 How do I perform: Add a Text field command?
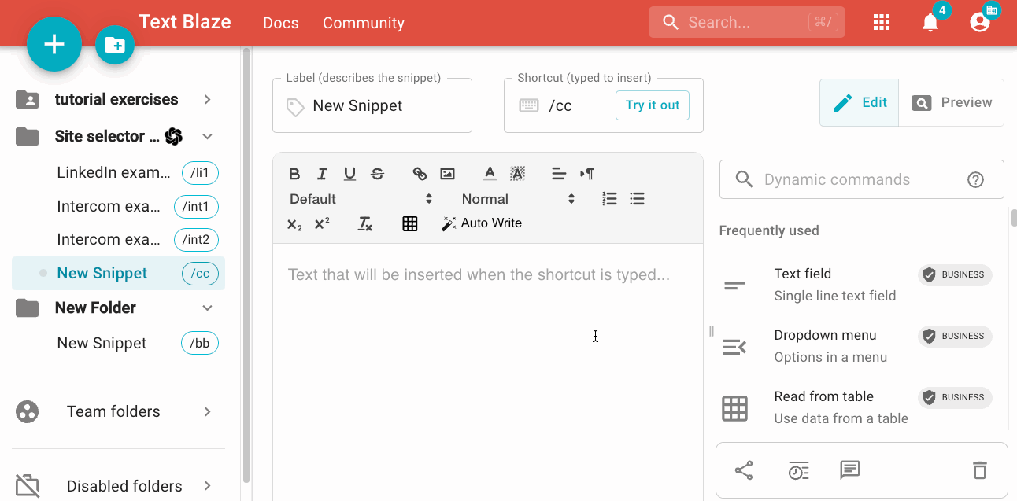pyautogui.click(x=856, y=285)
